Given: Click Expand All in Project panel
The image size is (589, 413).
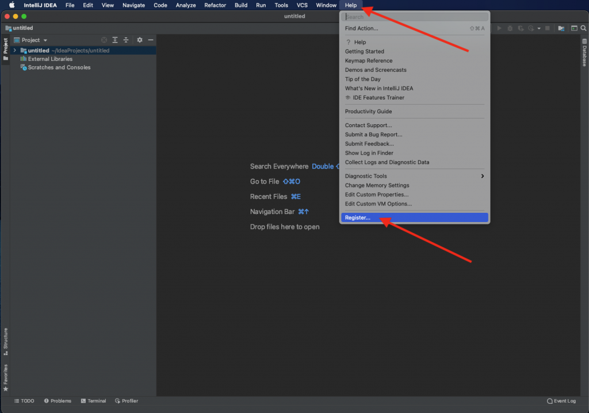Looking at the screenshot, I should (x=115, y=40).
